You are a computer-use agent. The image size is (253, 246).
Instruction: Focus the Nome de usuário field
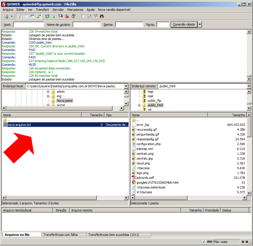pos(87,25)
